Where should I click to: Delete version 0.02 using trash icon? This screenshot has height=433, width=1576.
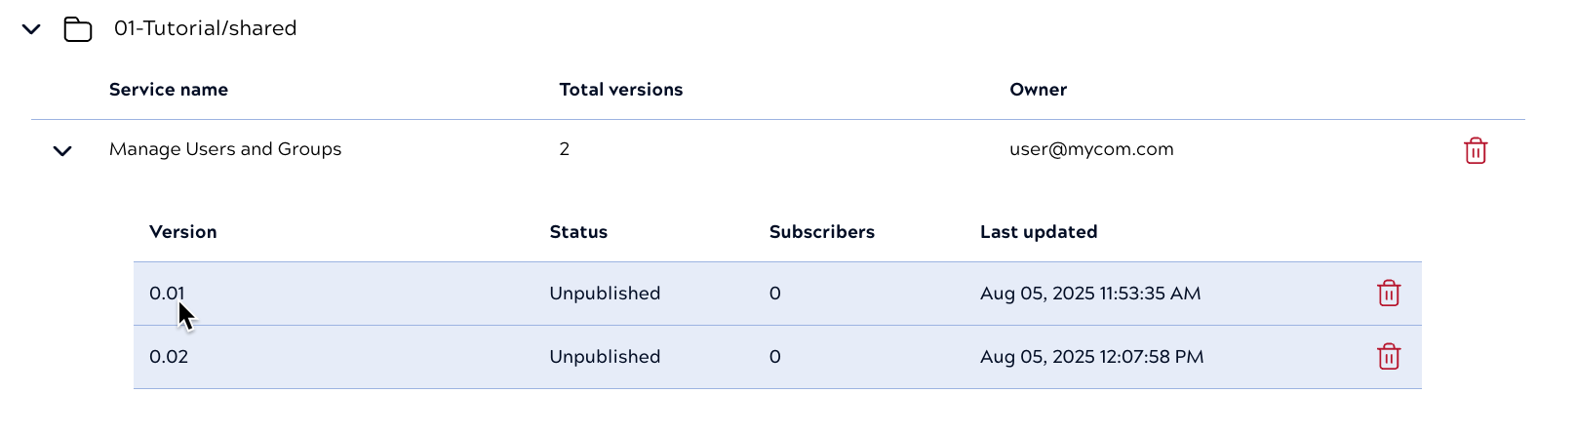(1389, 357)
